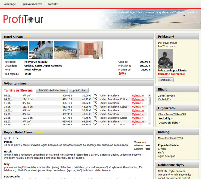
Task: Open the logged-in user's profile photo
Action: pos(165,59)
